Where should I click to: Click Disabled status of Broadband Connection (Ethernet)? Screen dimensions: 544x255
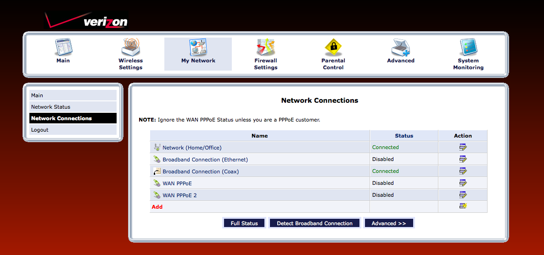pos(383,159)
